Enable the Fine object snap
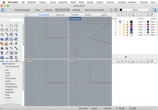The image size is (158, 110). [x=4, y=70]
